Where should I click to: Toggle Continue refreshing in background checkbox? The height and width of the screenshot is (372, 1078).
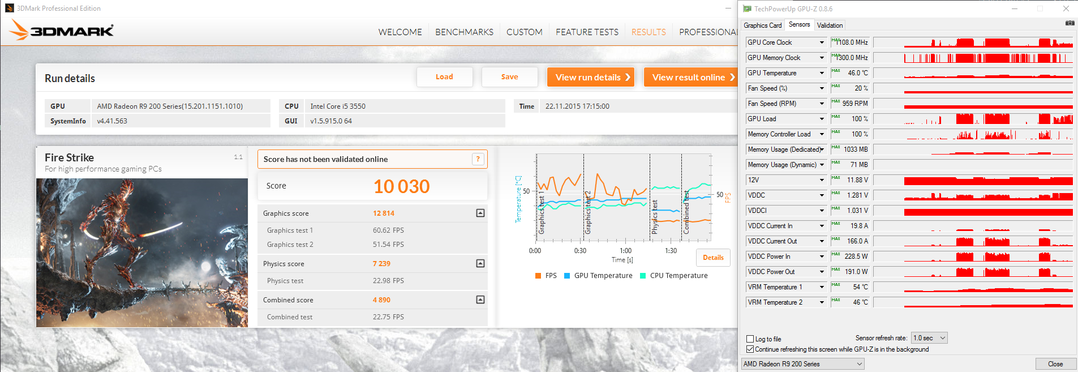pos(750,349)
